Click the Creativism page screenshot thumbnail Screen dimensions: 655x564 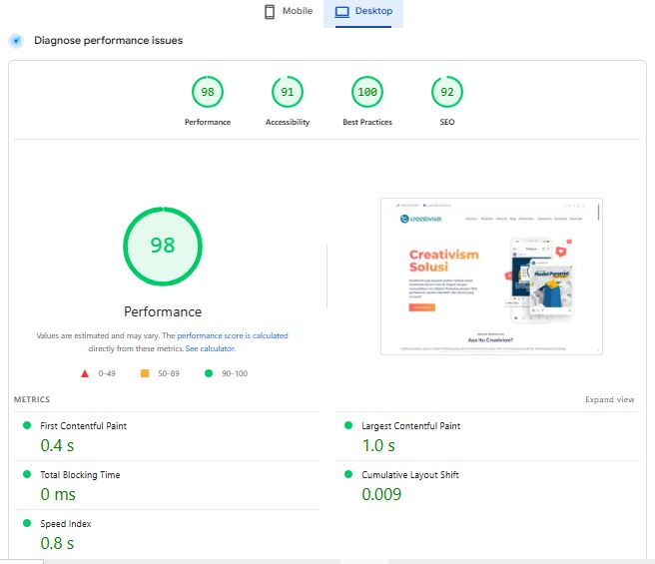tap(491, 277)
